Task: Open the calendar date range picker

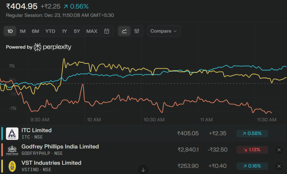Action: click(107, 31)
